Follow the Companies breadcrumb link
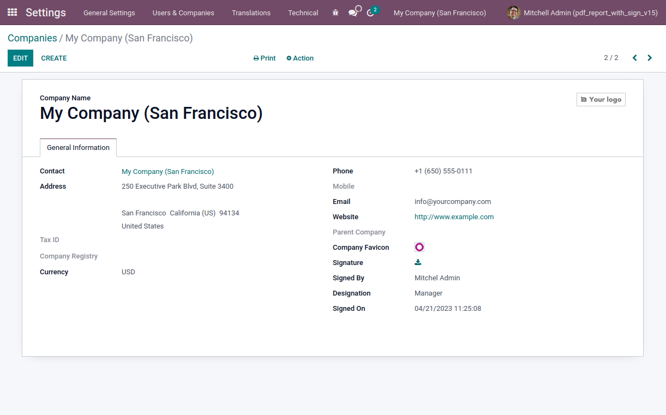Viewport: 666px width, 415px height. point(32,38)
